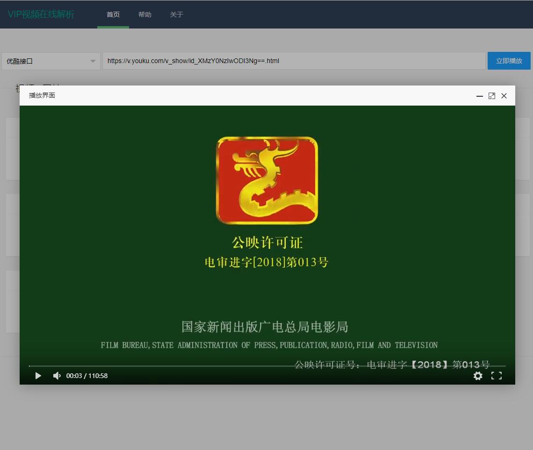The height and width of the screenshot is (450, 533).
Task: Click the 播放界面 dialog title
Action: 42,95
